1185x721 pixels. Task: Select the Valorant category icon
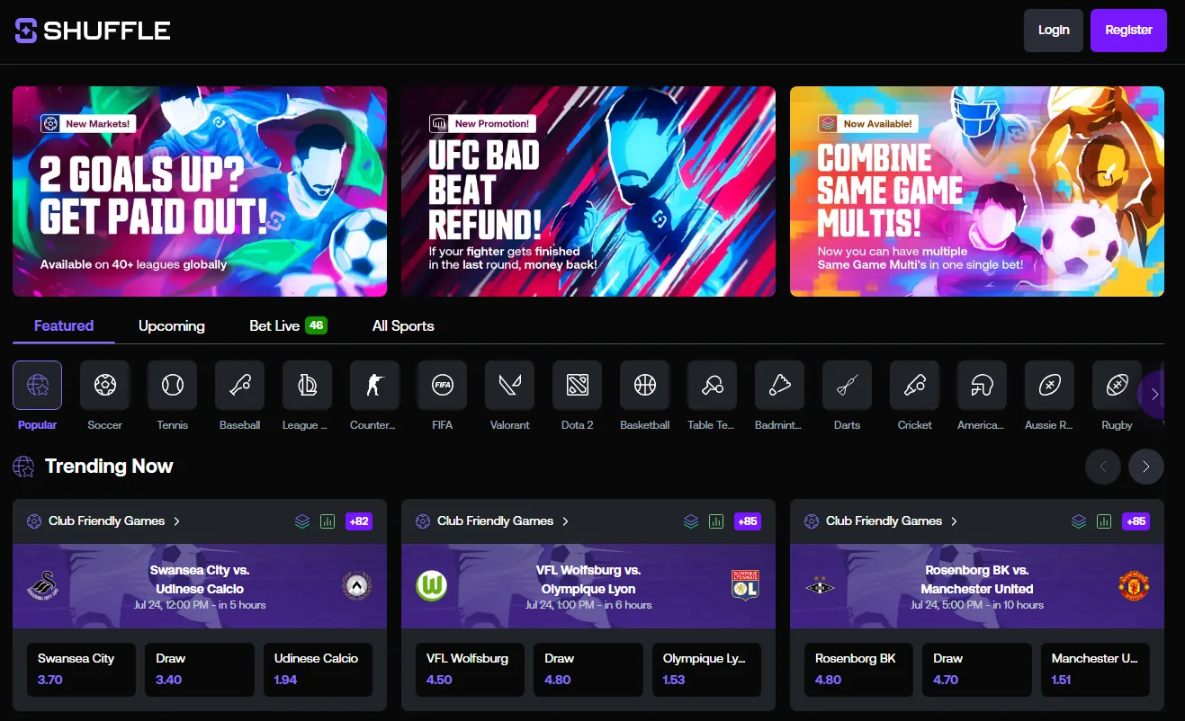[x=510, y=386]
